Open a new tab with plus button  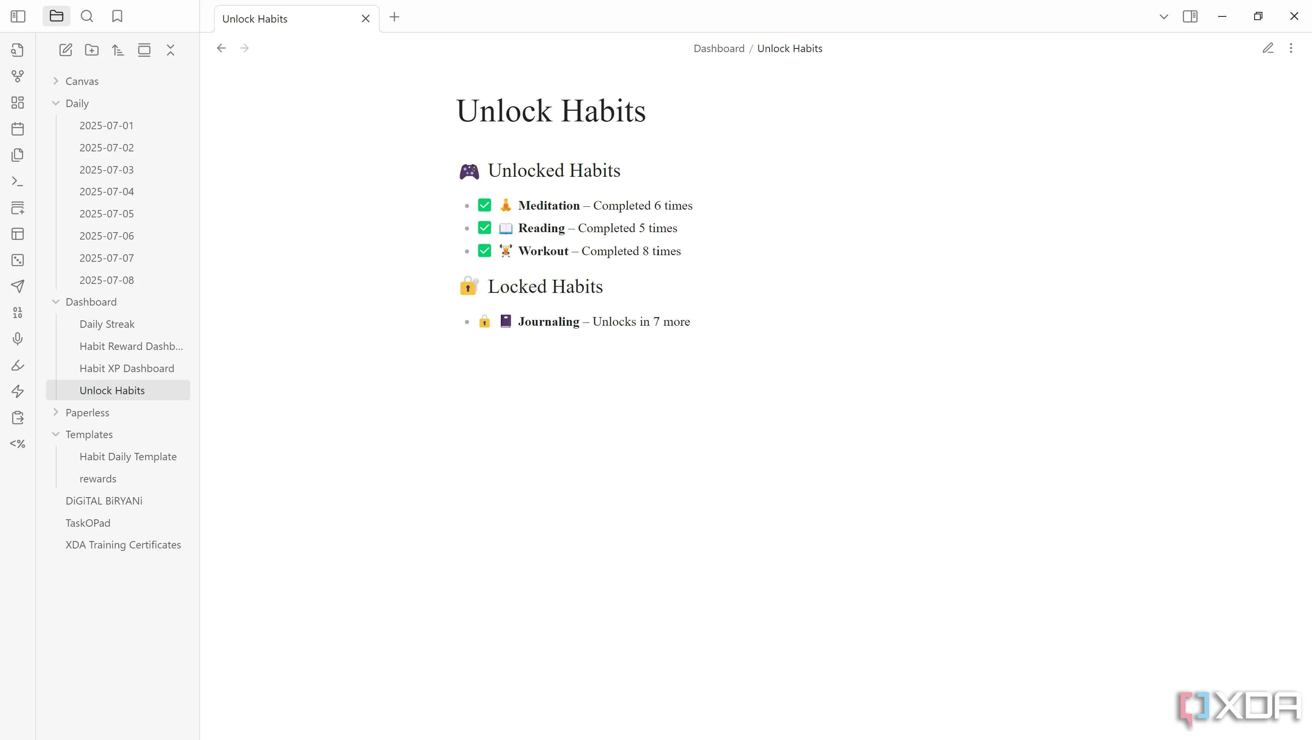pyautogui.click(x=394, y=17)
